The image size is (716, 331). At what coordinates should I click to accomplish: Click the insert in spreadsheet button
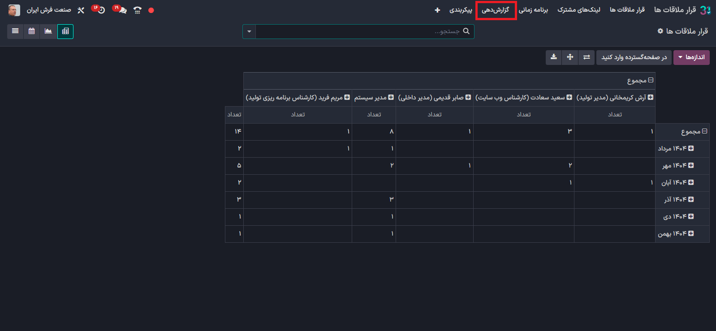pyautogui.click(x=634, y=57)
